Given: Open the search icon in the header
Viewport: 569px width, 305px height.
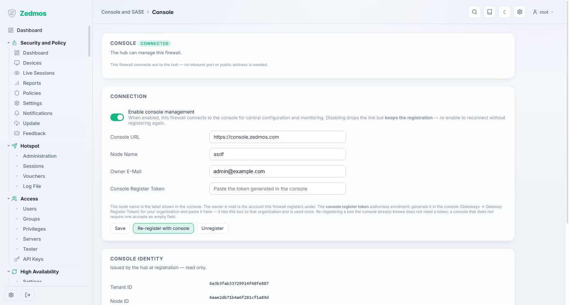Looking at the screenshot, I should coord(475,12).
